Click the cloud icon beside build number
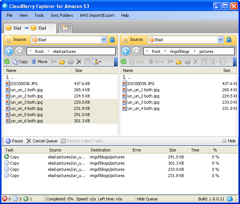Viewport: 240px width, 204px height. tap(230, 199)
